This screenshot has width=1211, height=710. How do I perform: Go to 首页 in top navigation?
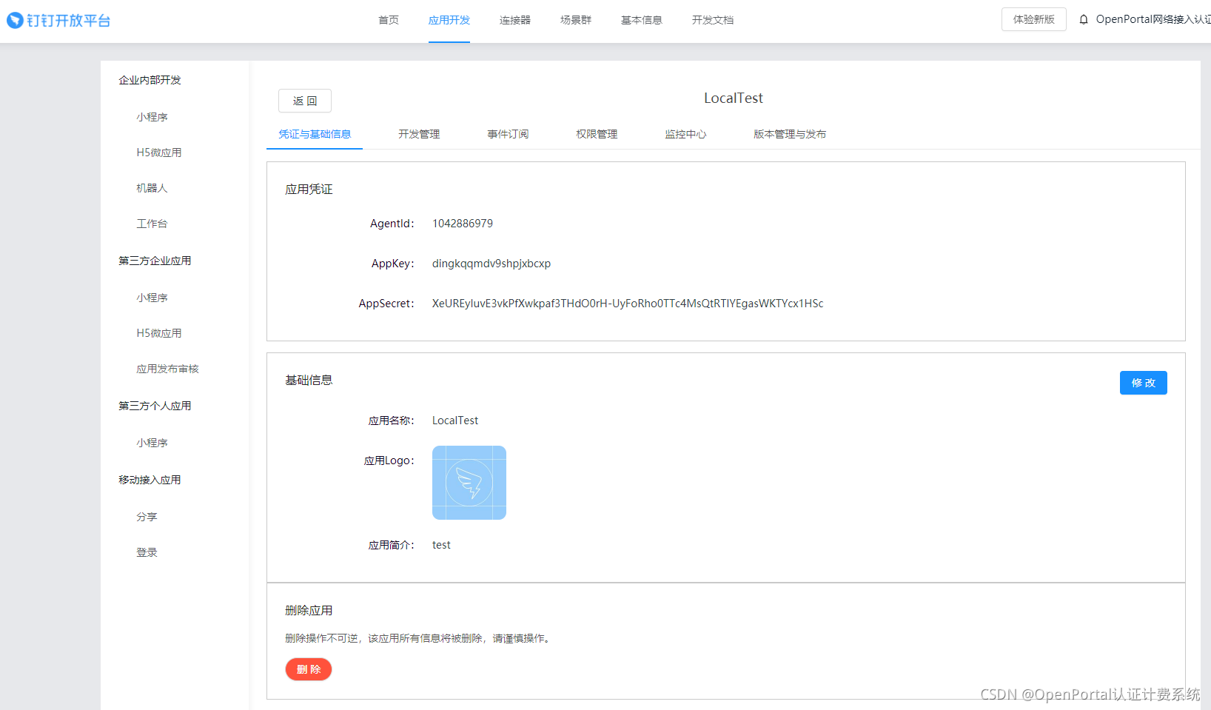(389, 20)
